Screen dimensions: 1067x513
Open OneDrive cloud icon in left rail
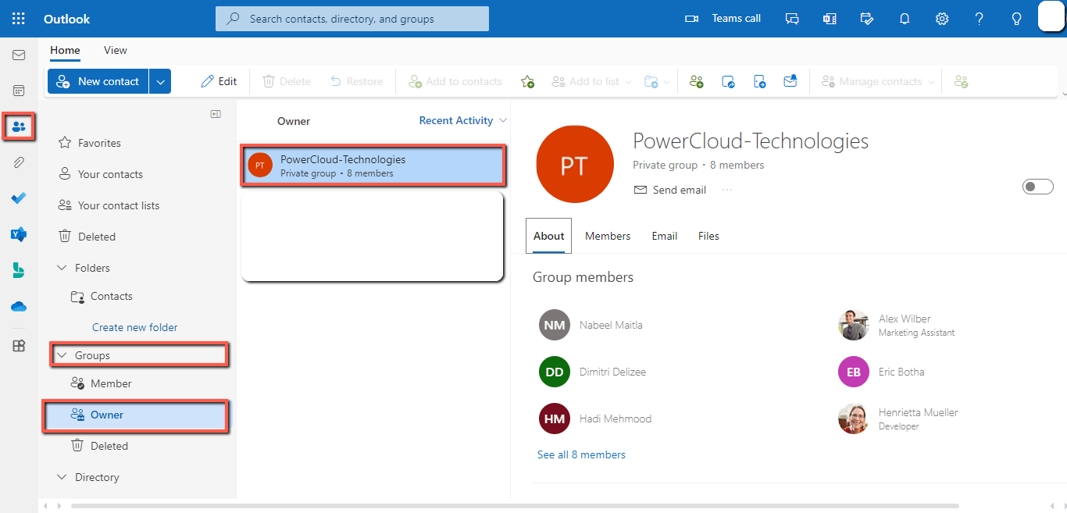click(x=19, y=307)
